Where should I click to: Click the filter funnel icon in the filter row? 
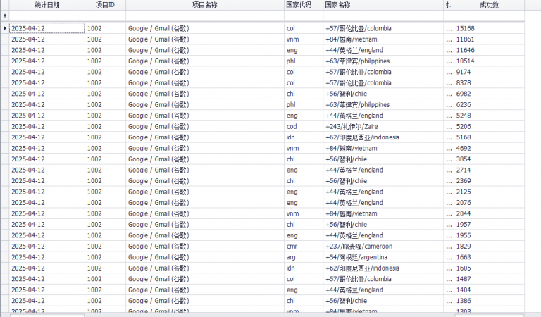[x=5, y=15]
